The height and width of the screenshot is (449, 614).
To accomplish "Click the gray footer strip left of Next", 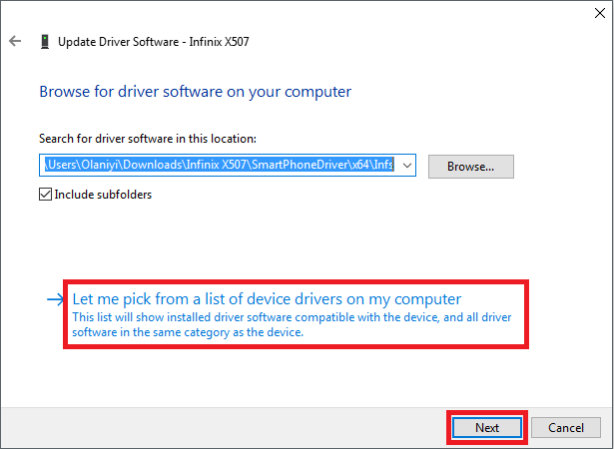I will [x=220, y=427].
